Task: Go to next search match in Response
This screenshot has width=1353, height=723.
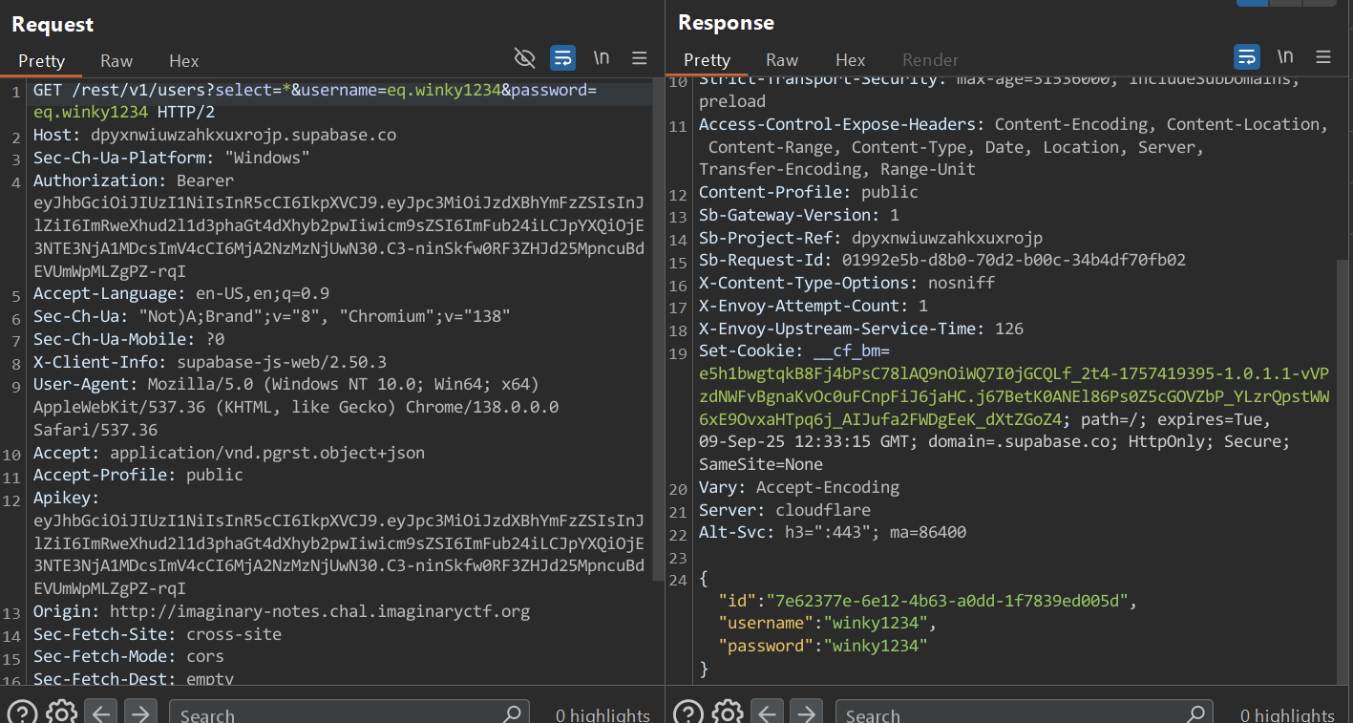Action: [x=806, y=712]
